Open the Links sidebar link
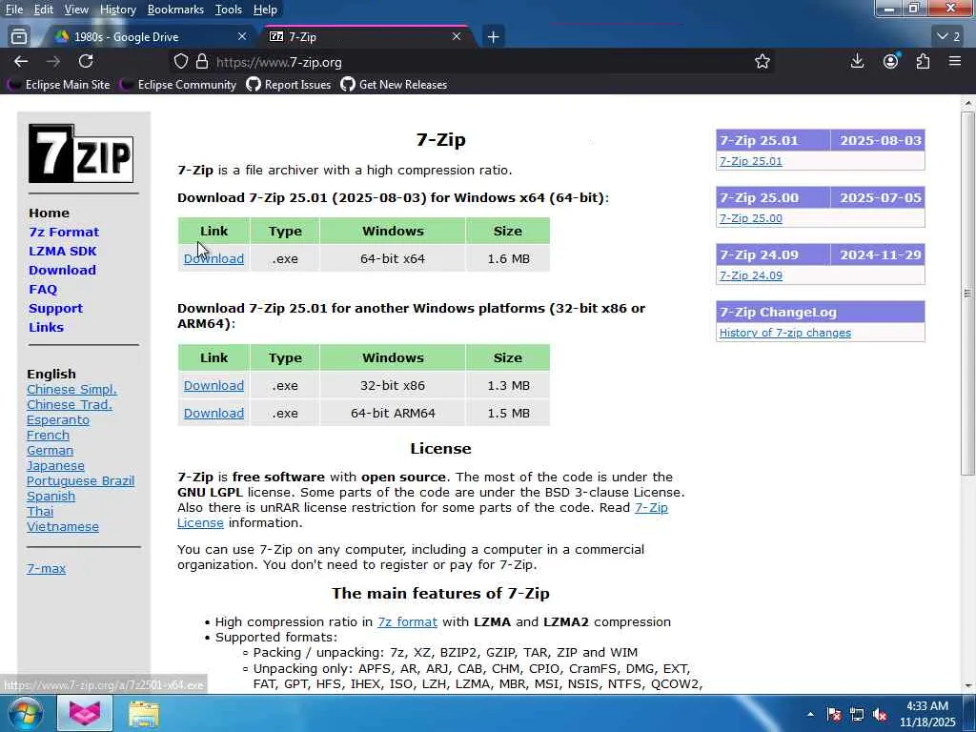This screenshot has height=732, width=976. coord(46,328)
